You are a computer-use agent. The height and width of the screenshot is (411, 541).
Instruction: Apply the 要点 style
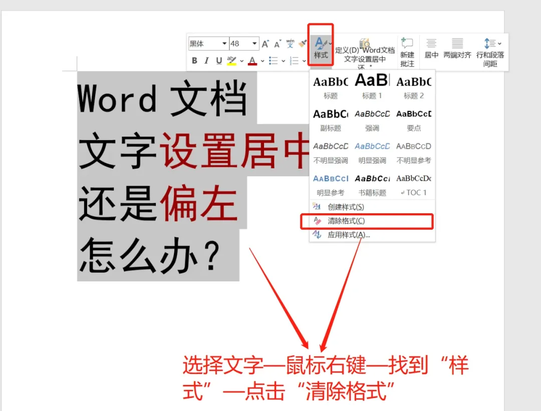414,120
